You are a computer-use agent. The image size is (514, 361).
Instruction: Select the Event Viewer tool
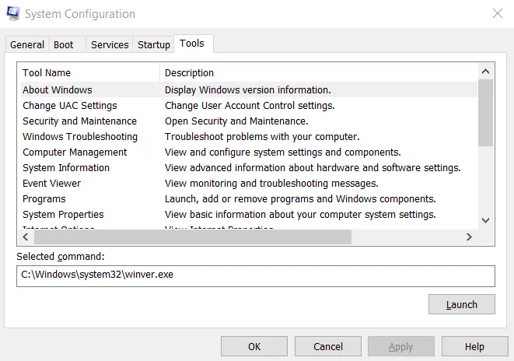coord(51,184)
